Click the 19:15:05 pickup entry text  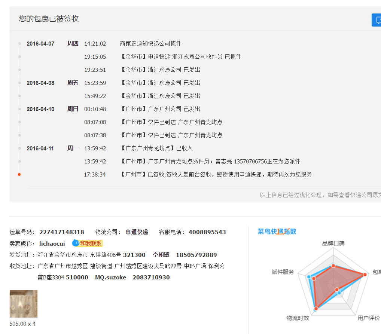[181, 56]
